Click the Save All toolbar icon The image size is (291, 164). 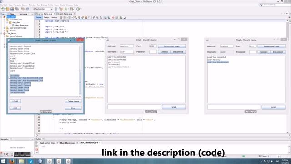(17, 9)
